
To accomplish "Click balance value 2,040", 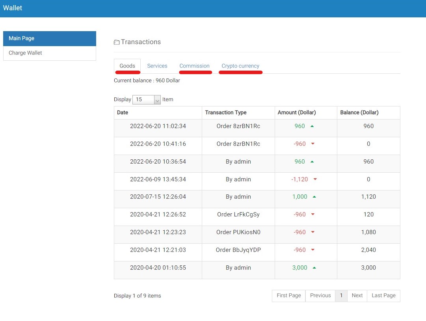I will tap(368, 250).
